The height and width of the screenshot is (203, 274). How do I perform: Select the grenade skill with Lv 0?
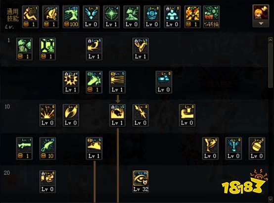pos(257,149)
